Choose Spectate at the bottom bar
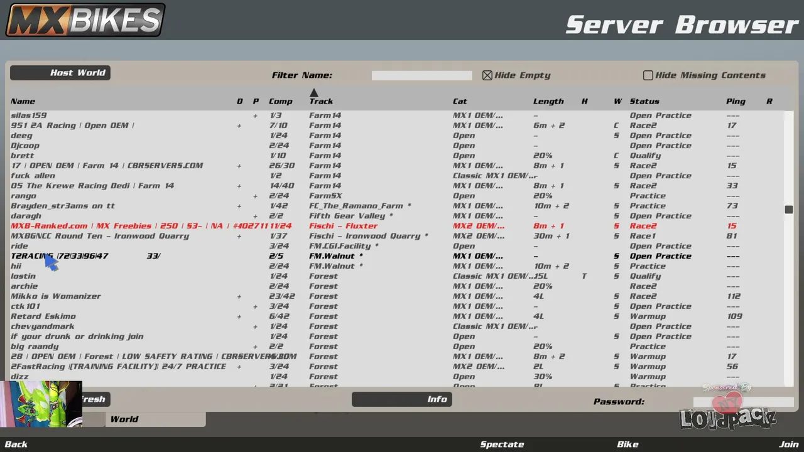Screen dimensions: 804x452 point(502,444)
